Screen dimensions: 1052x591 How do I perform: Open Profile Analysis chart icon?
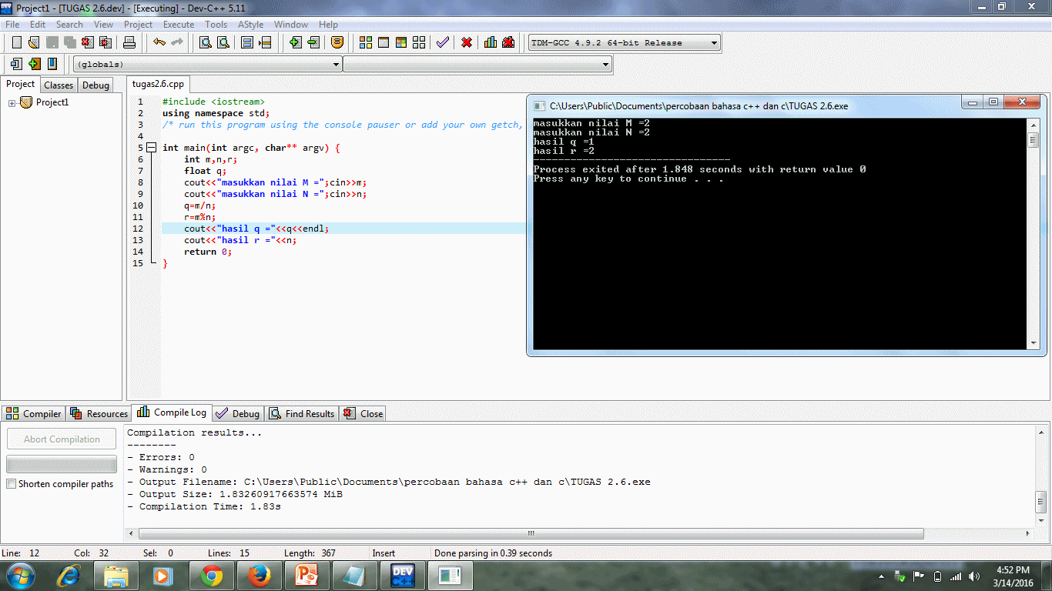tap(491, 42)
